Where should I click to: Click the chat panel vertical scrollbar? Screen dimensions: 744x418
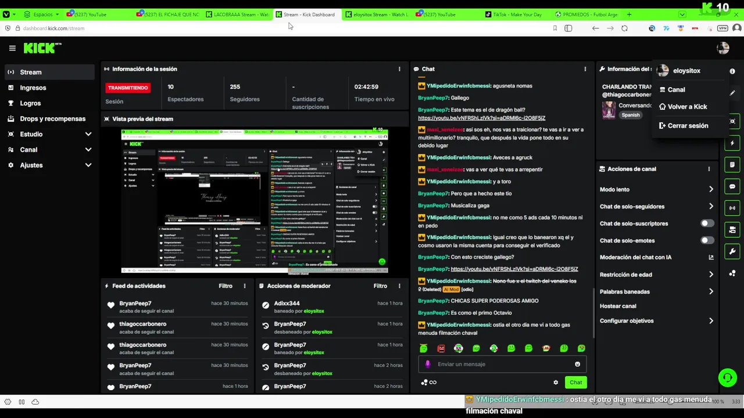point(593,313)
